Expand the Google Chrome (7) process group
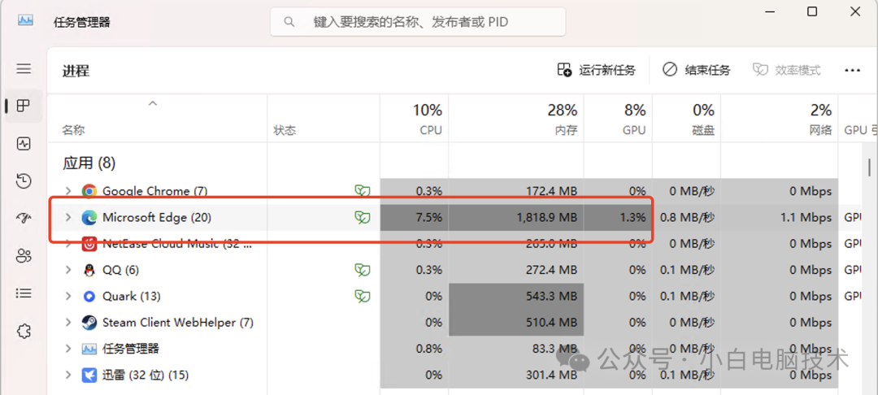 coord(67,191)
